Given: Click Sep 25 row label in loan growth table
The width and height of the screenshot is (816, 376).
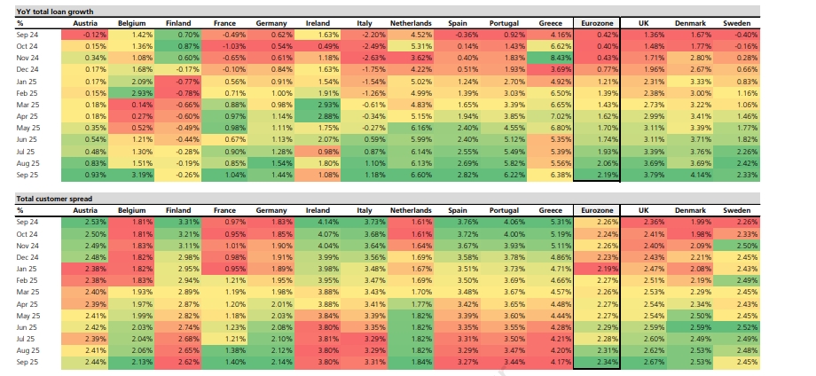Looking at the screenshot, I should pyautogui.click(x=27, y=175).
